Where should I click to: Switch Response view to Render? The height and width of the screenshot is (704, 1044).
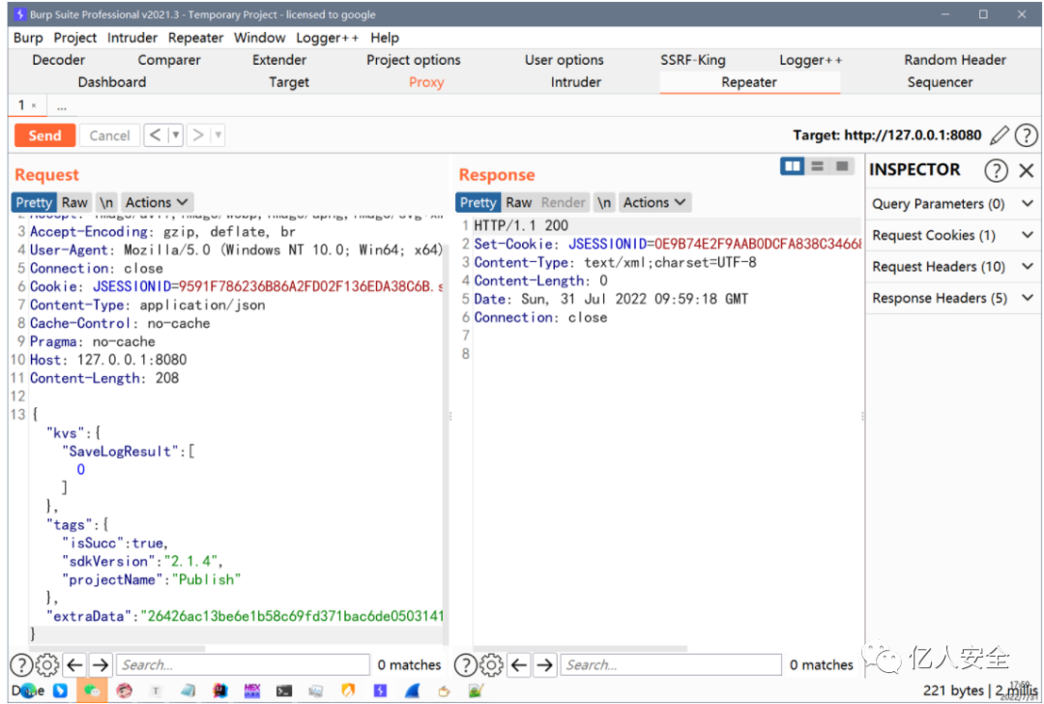[x=563, y=202]
